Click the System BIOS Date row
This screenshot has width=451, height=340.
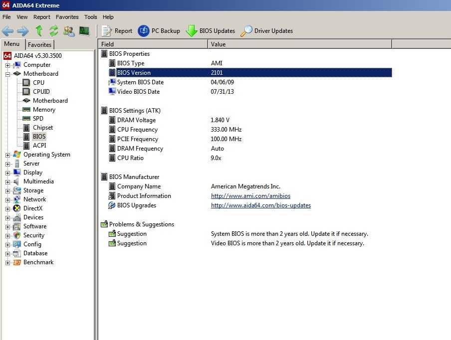point(250,82)
